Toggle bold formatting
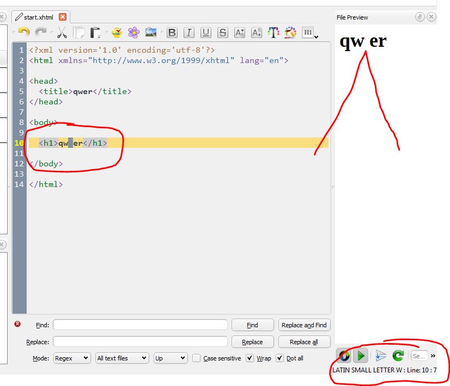 coord(172,33)
